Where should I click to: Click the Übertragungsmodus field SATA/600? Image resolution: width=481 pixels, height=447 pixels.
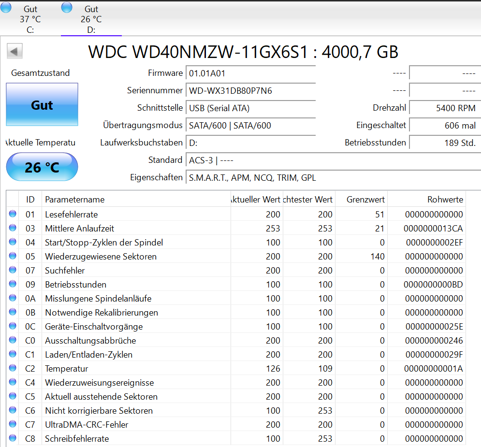point(250,125)
